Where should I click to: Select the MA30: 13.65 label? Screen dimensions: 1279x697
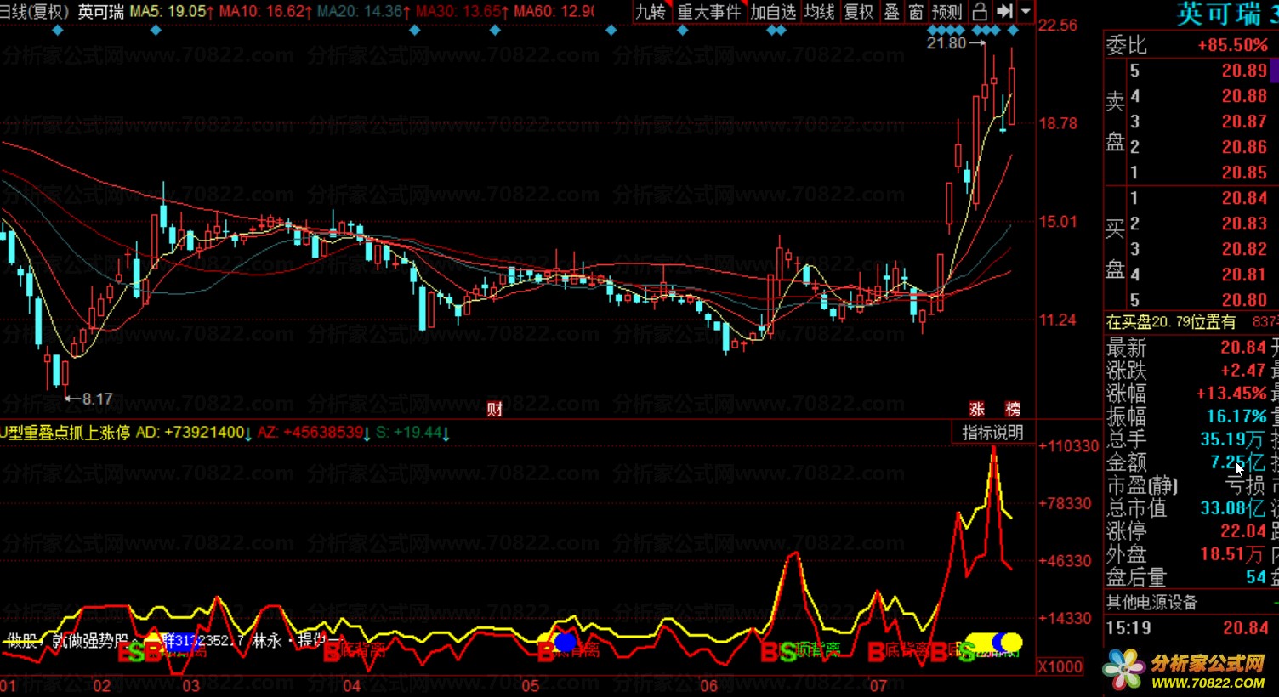(462, 12)
